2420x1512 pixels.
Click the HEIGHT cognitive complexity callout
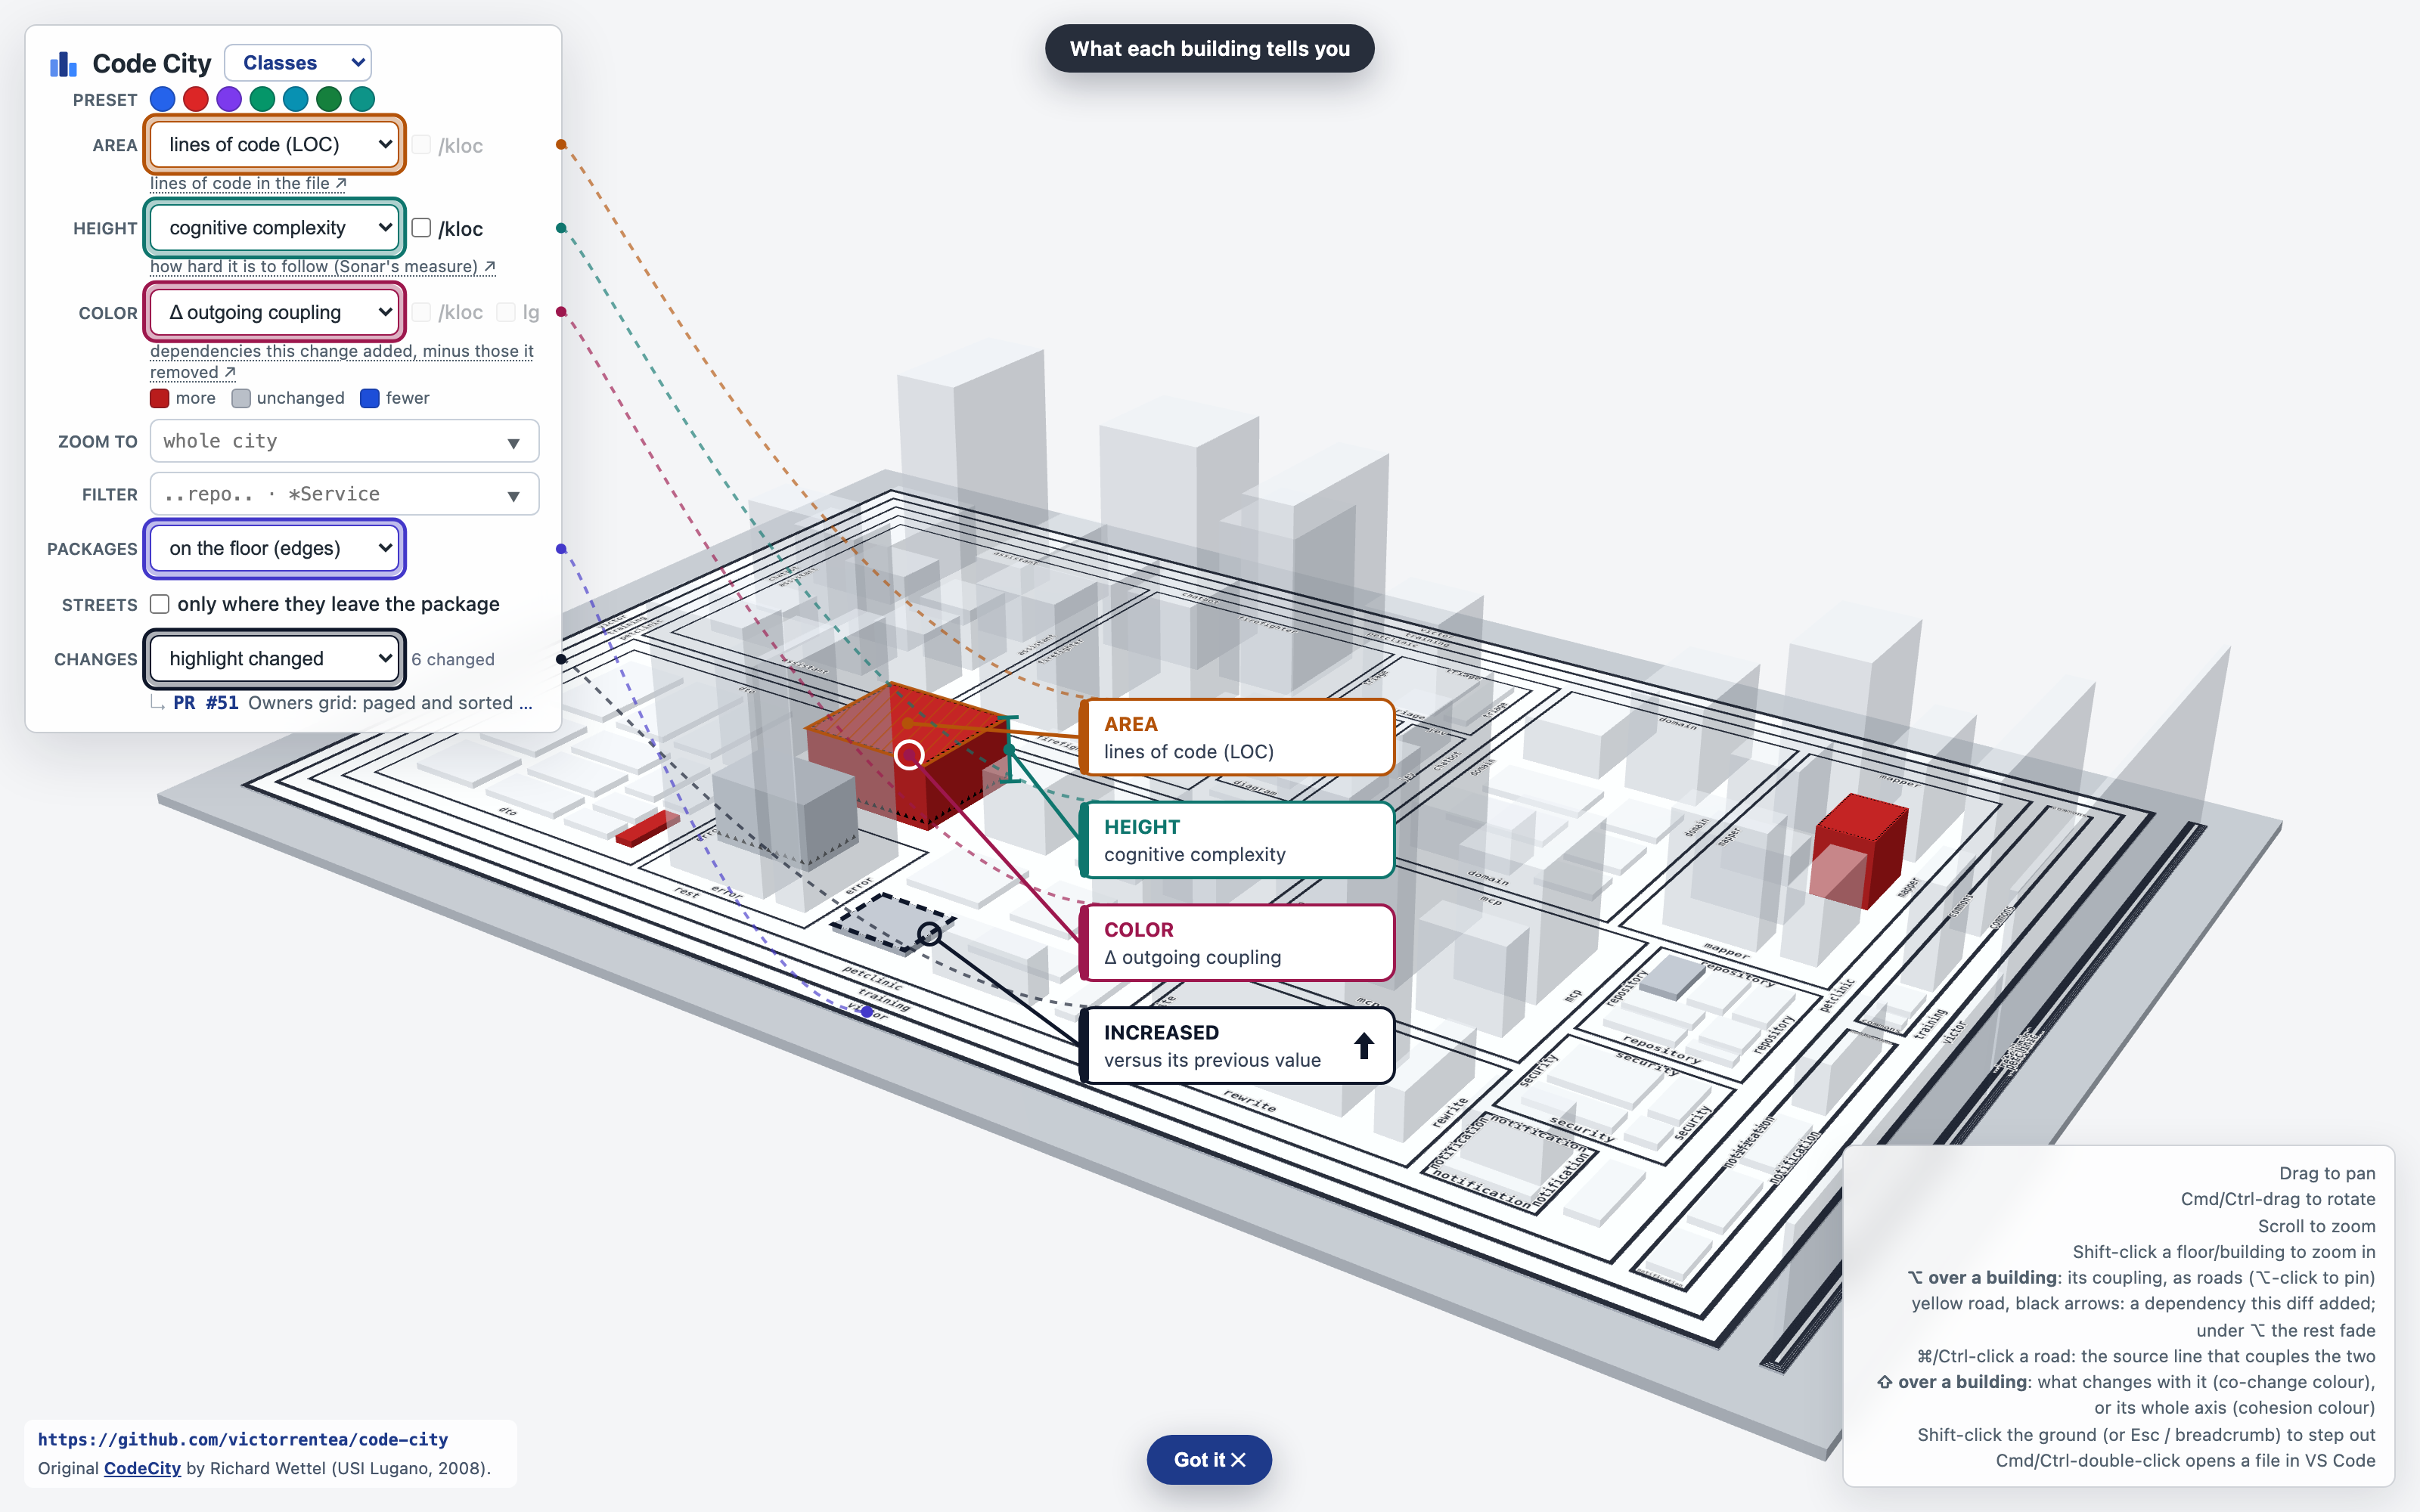[1237, 840]
